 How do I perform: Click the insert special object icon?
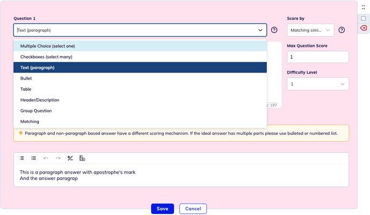coord(82,158)
